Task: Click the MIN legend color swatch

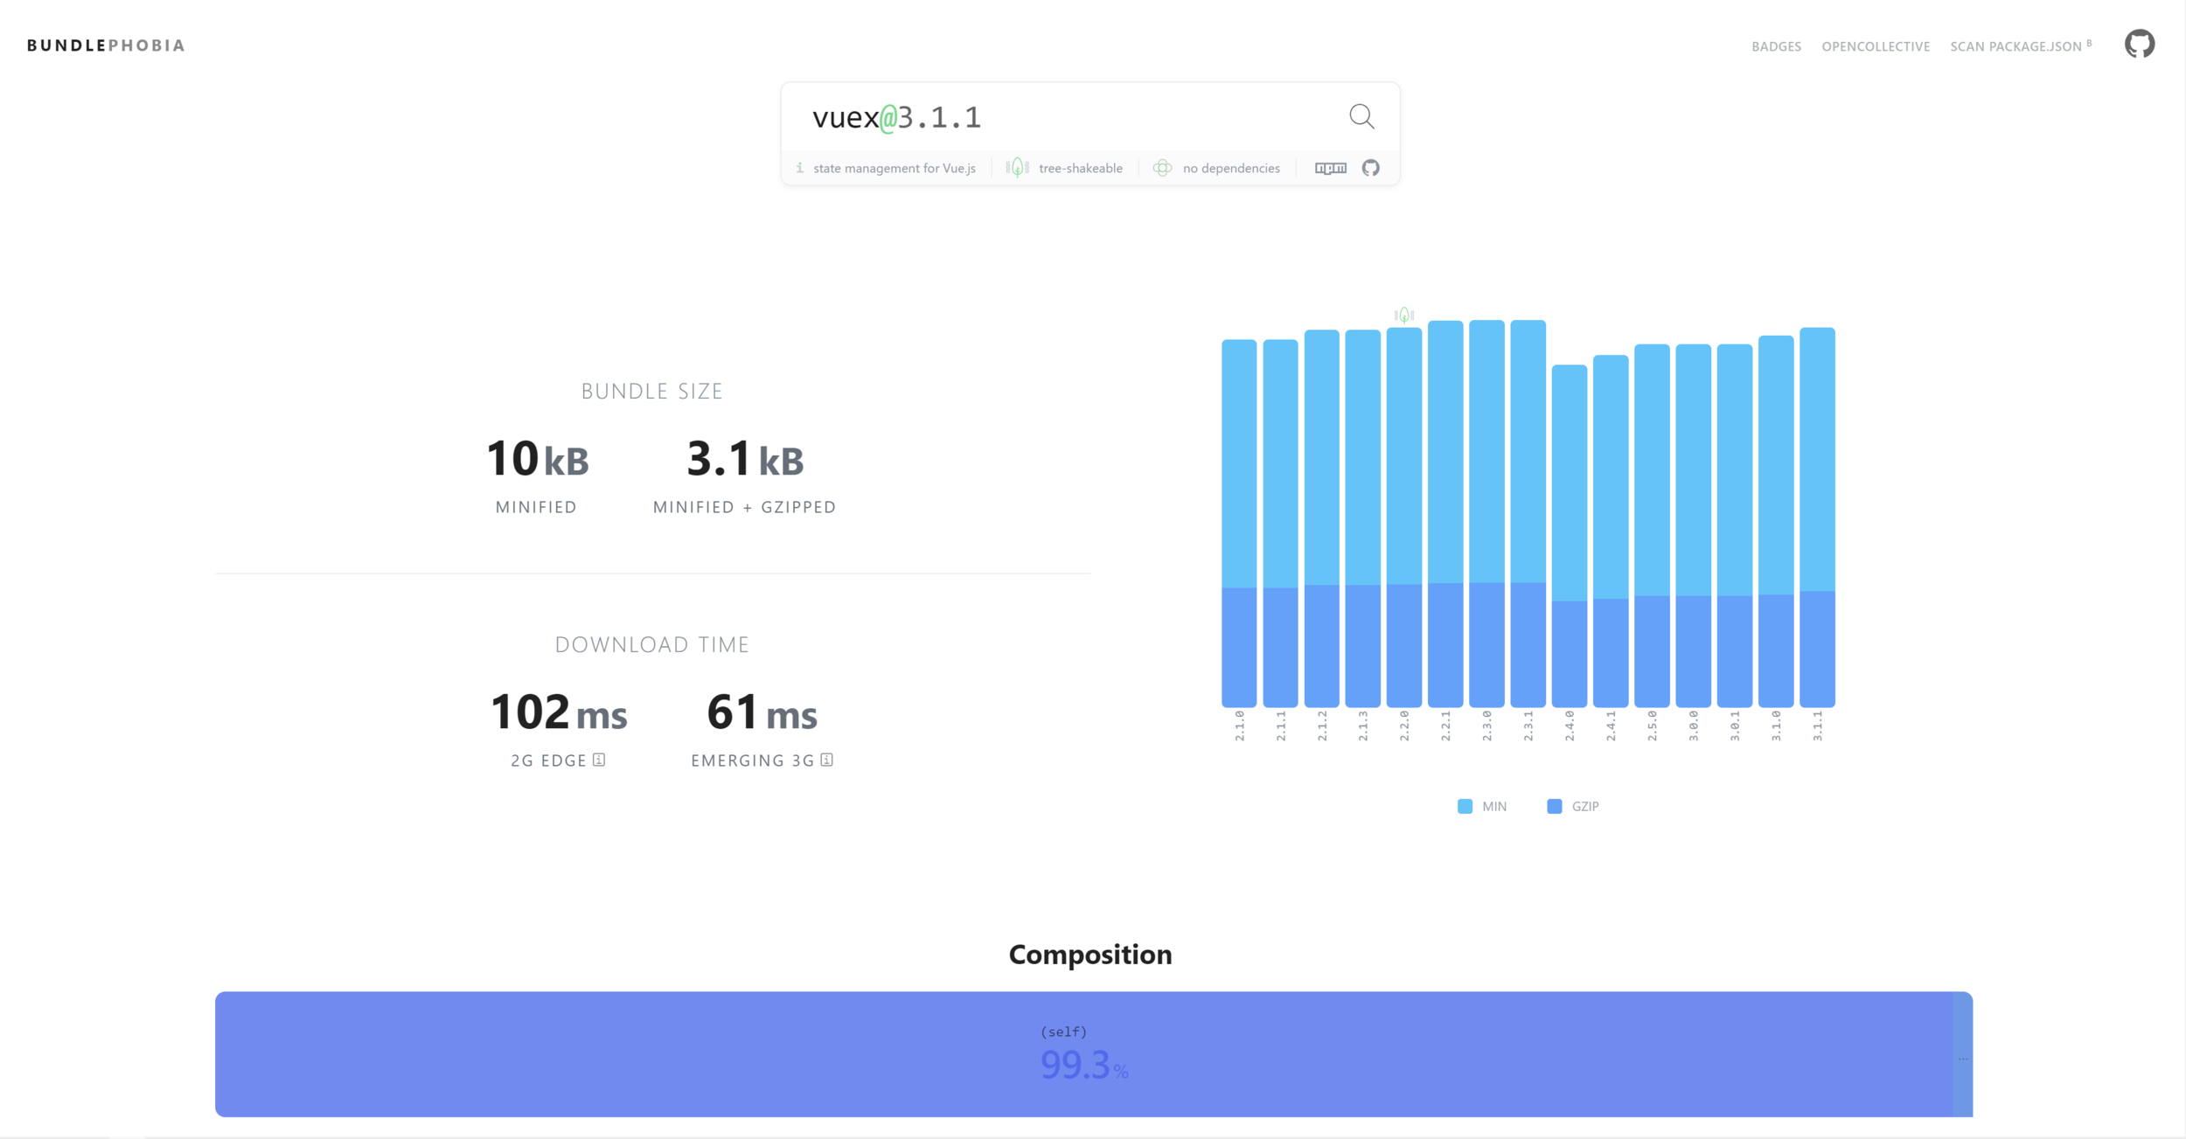Action: [1465, 806]
